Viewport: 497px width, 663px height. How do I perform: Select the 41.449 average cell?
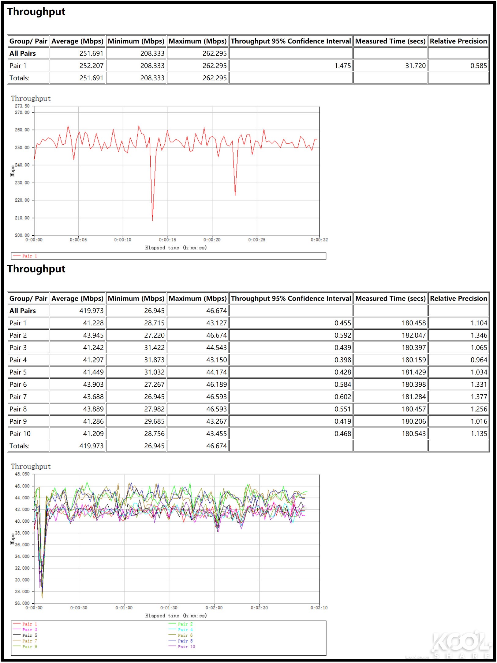pyautogui.click(x=77, y=372)
